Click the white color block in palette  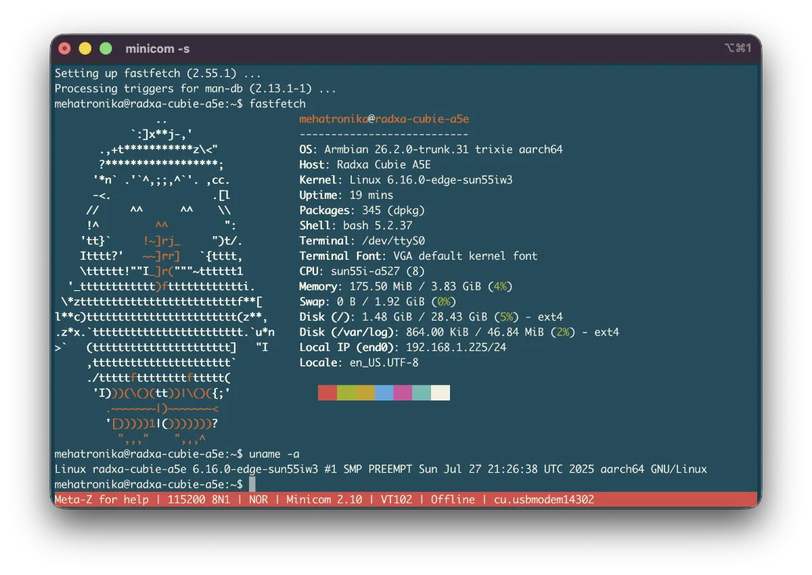click(x=441, y=393)
